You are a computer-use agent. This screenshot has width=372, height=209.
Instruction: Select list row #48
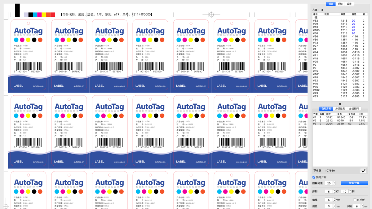[x=340, y=59]
